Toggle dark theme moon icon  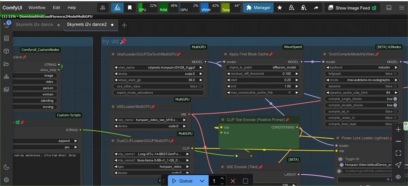(6, 167)
